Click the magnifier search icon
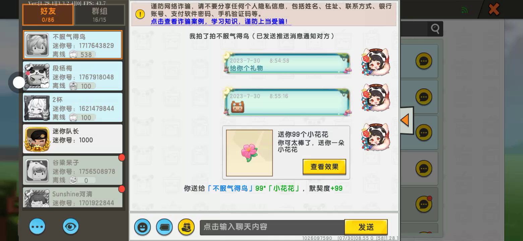 coord(435,29)
